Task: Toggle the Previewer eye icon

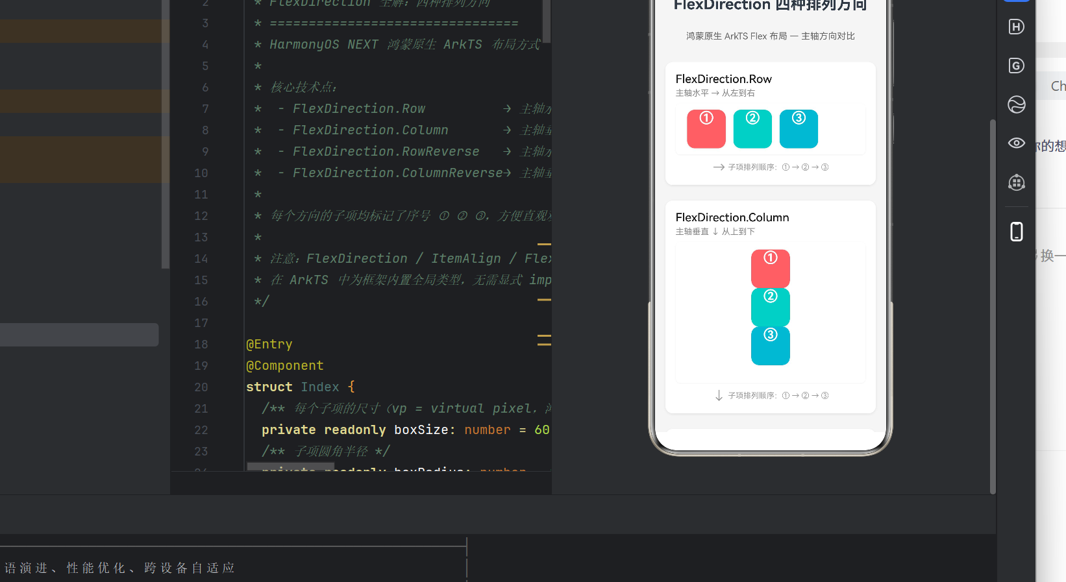Action: click(x=1016, y=143)
